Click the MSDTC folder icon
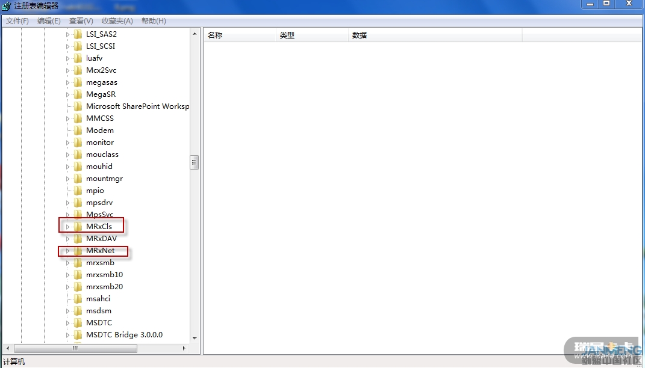The width and height of the screenshot is (645, 368). (x=78, y=323)
